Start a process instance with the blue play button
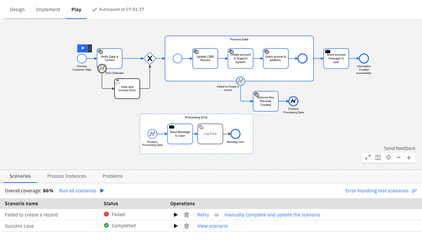This screenshot has width=422, height=248. pyautogui.click(x=83, y=48)
